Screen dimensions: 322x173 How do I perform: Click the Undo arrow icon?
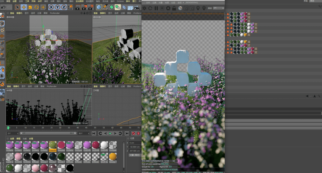pos(3,7)
